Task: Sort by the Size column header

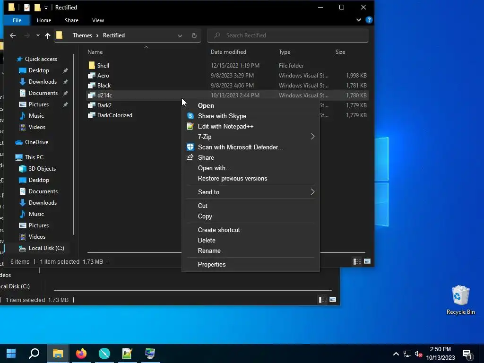Action: 340,52
